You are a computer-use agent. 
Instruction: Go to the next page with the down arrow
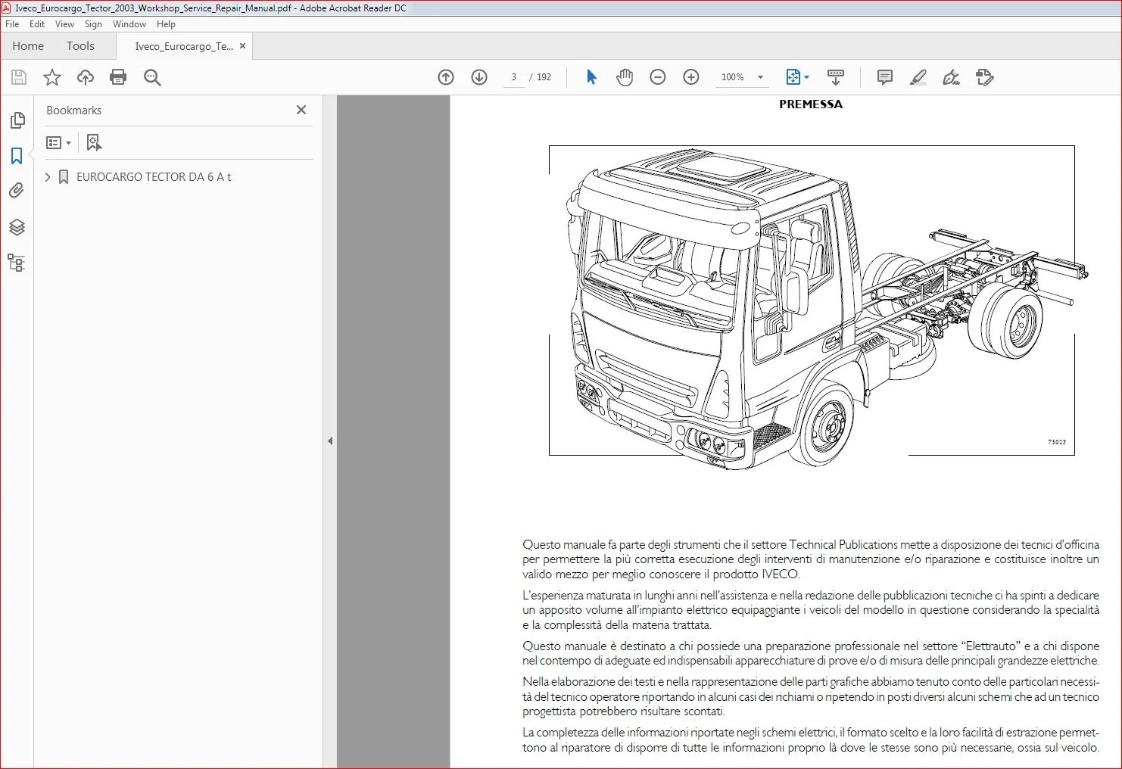click(x=479, y=77)
